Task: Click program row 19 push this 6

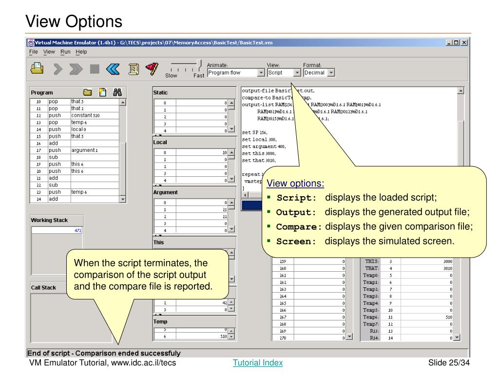Action: 75,164
